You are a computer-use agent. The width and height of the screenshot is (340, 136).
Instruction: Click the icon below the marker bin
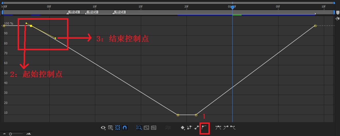coord(337,19)
